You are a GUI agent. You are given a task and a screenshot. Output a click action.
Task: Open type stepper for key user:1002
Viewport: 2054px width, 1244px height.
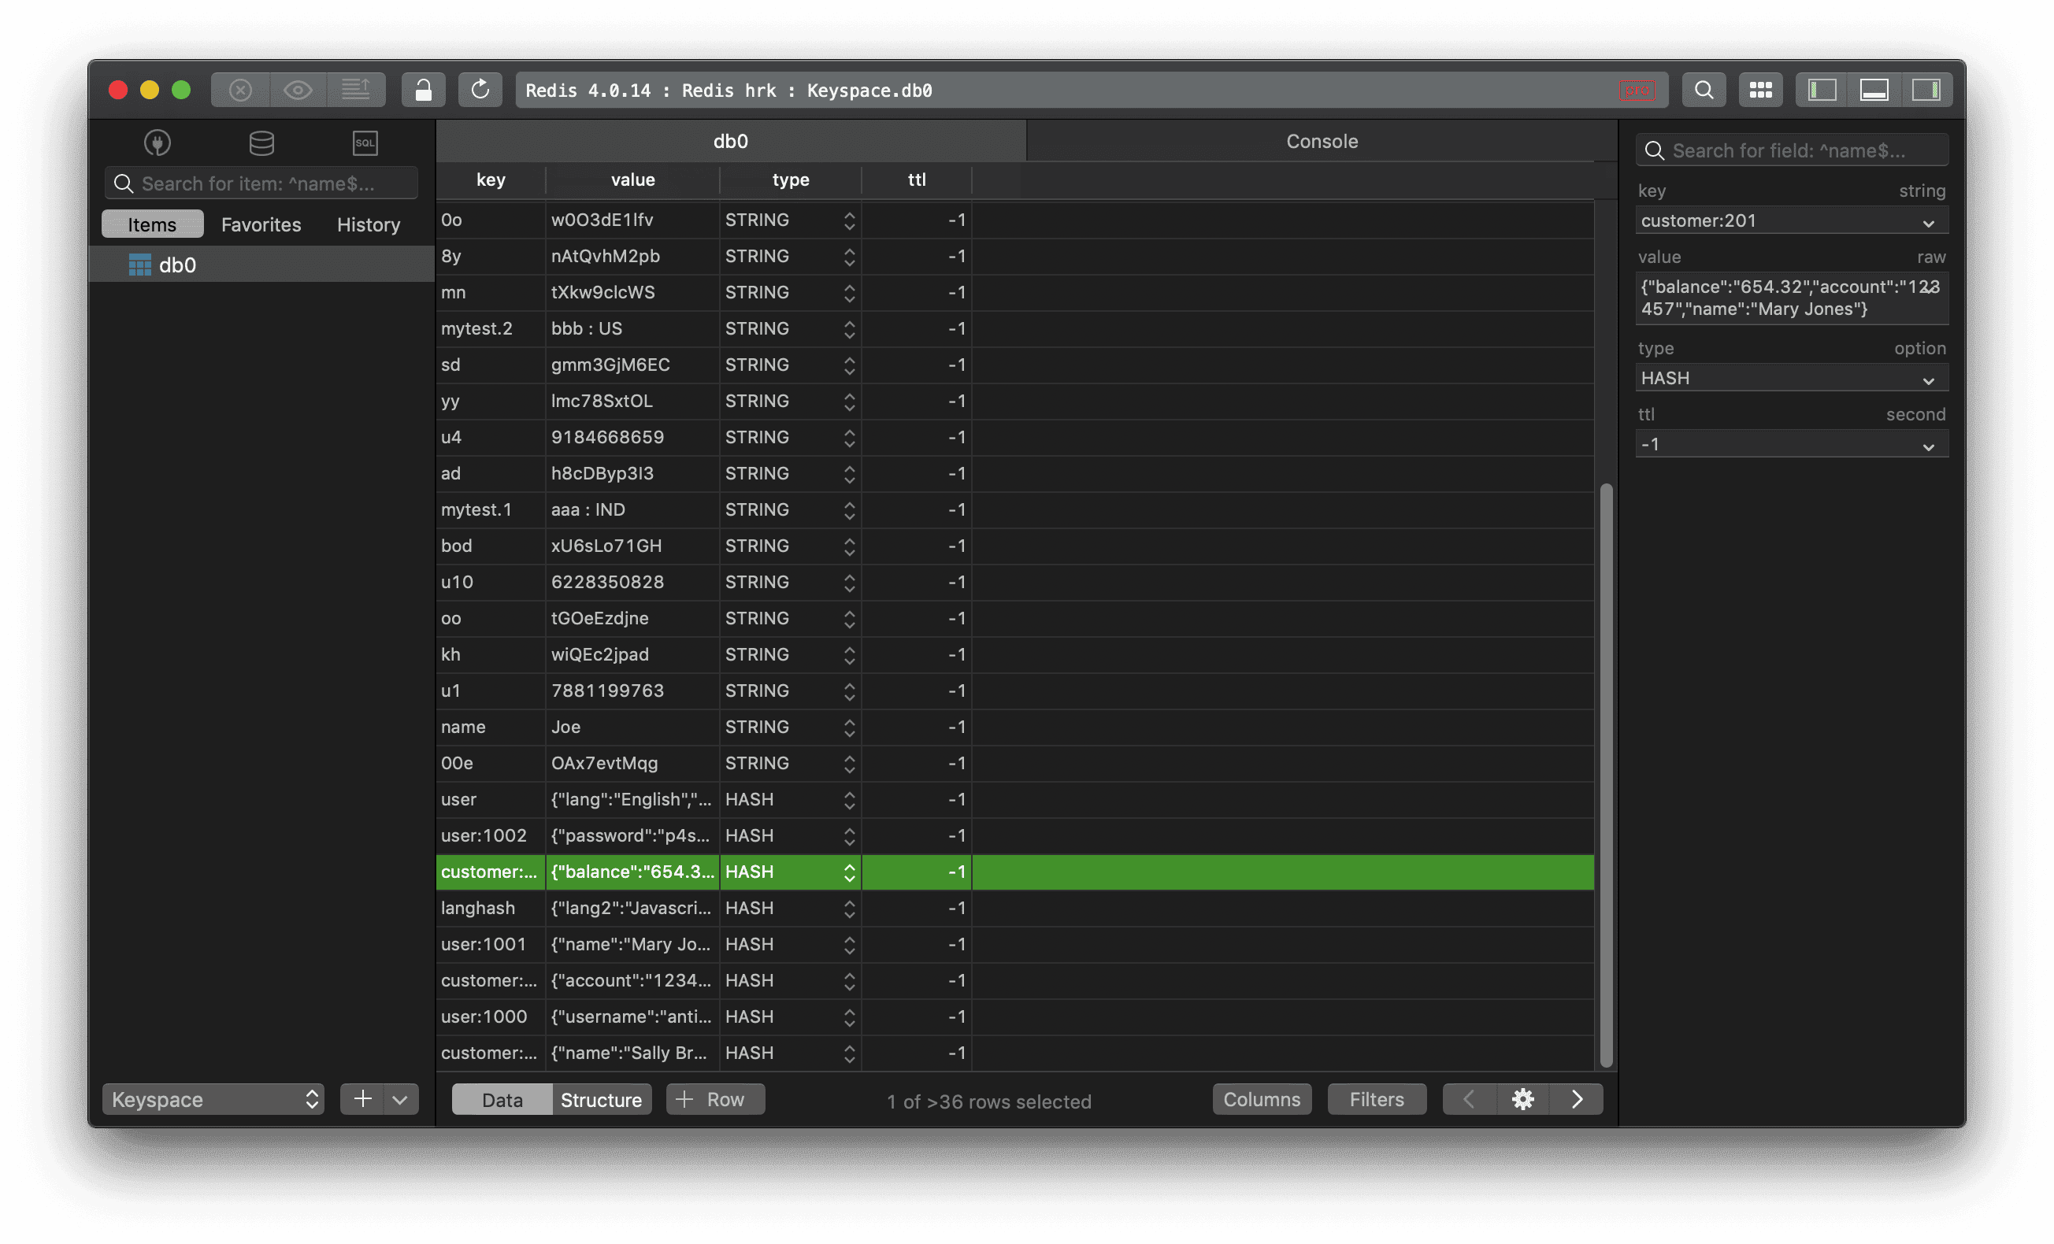coord(848,835)
